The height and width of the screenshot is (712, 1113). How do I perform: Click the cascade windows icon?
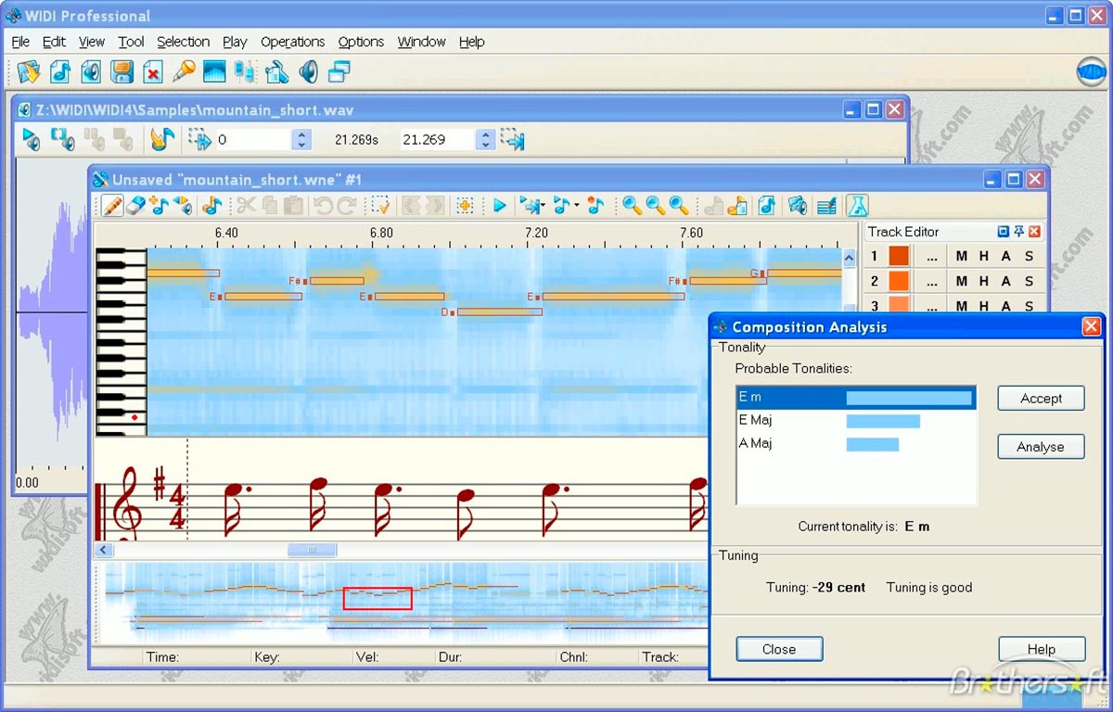[339, 70]
